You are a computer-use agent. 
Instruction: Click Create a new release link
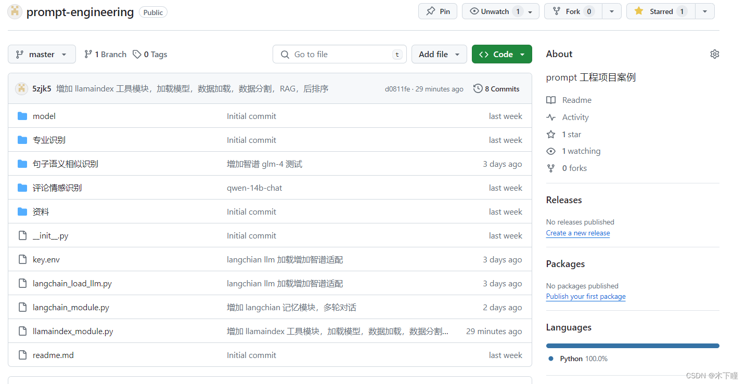[578, 233]
